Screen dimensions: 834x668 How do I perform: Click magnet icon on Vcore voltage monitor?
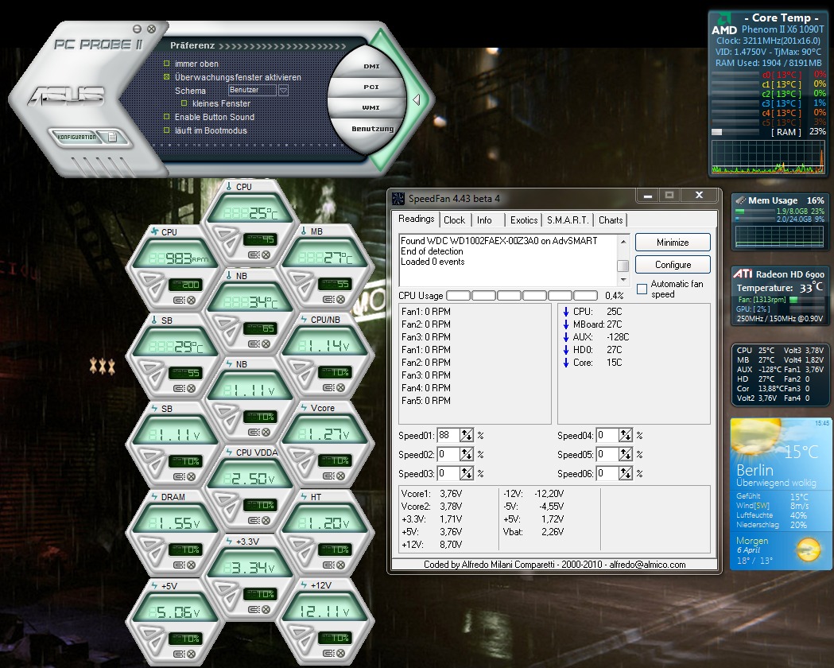click(328, 476)
